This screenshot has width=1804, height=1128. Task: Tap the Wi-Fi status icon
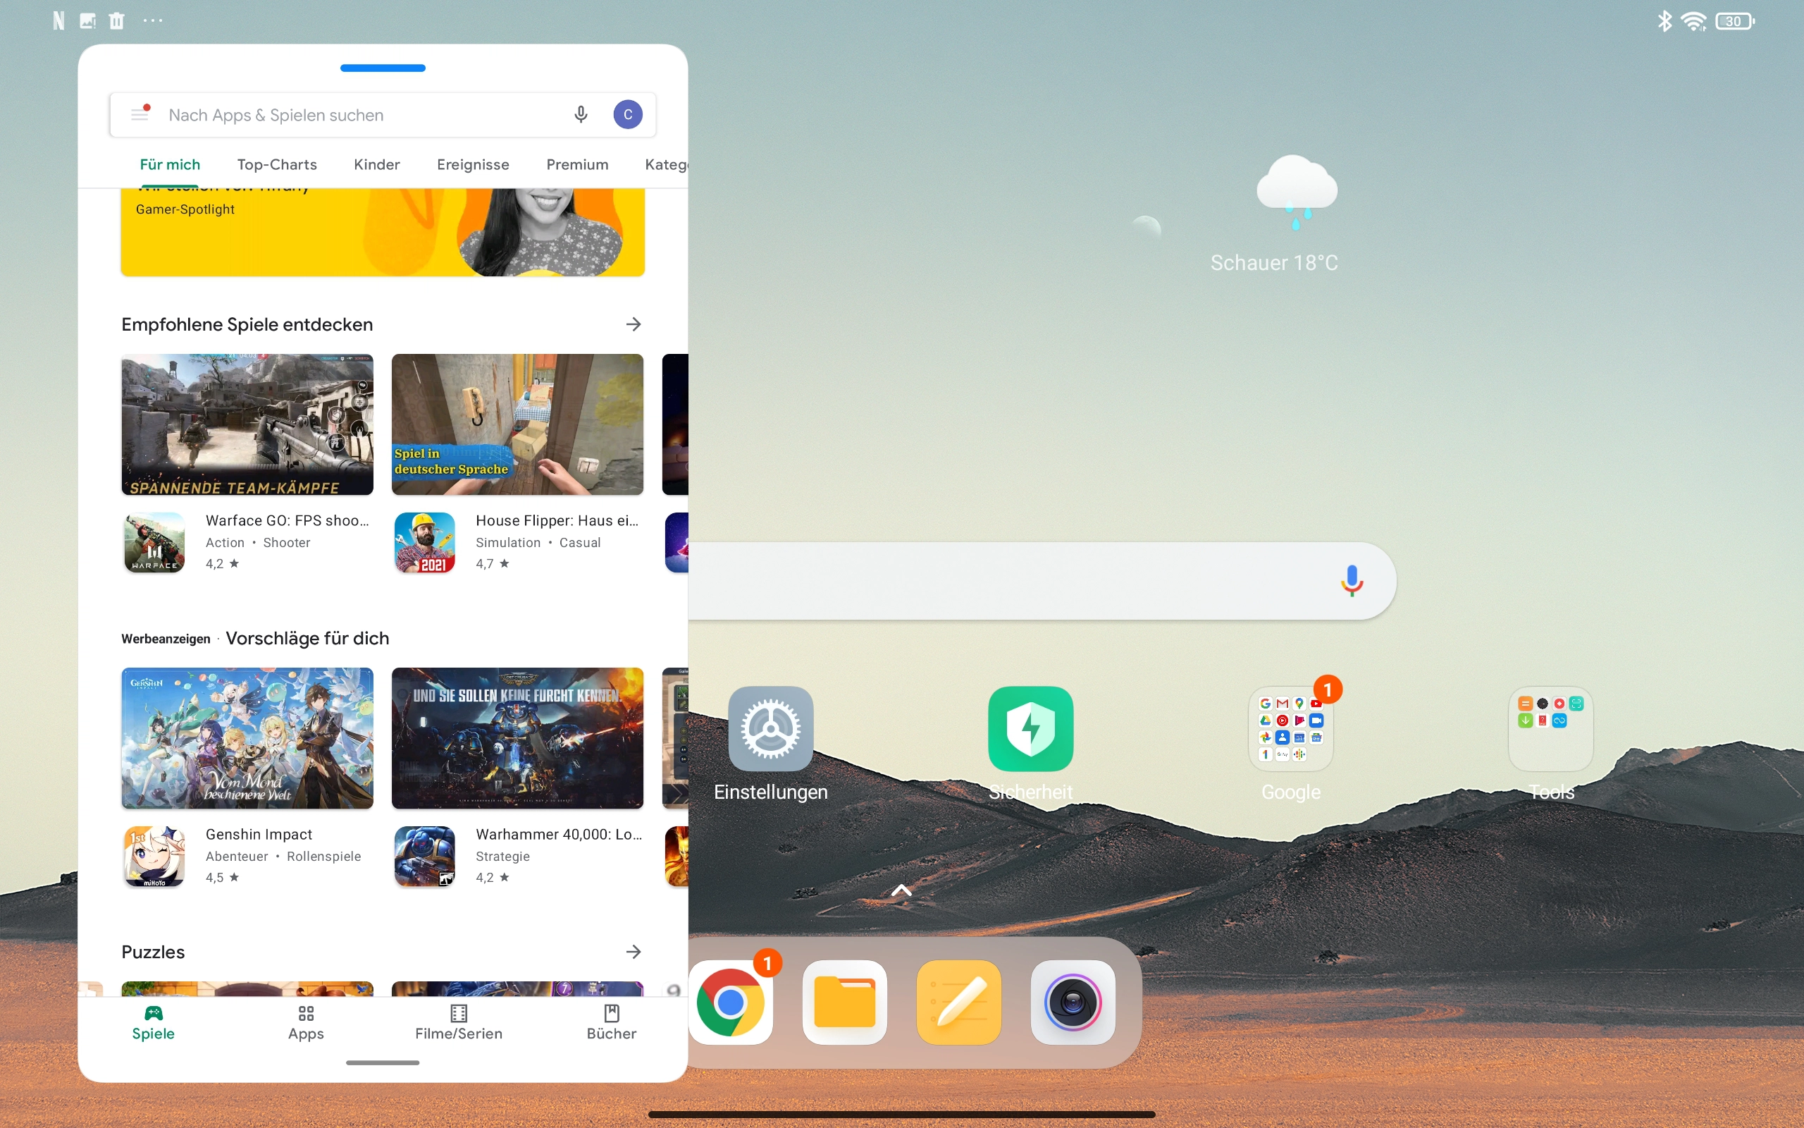tap(1694, 22)
